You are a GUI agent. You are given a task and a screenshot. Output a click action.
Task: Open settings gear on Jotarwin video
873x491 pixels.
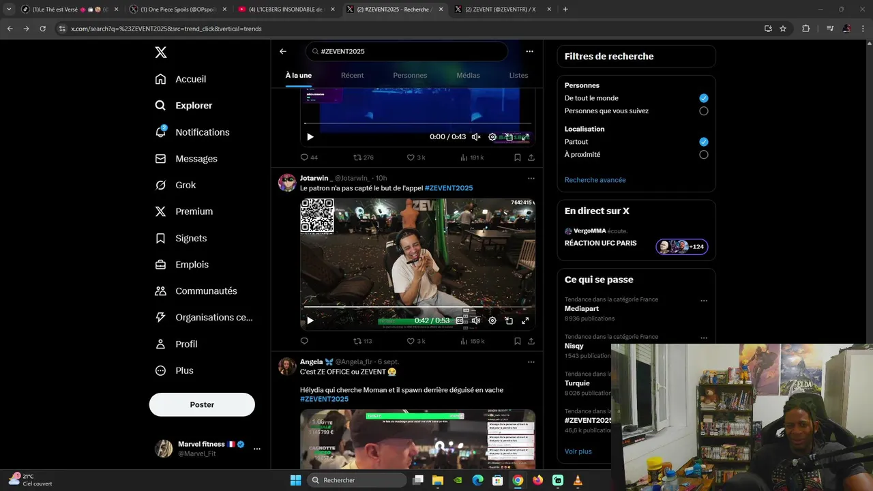[x=492, y=321]
